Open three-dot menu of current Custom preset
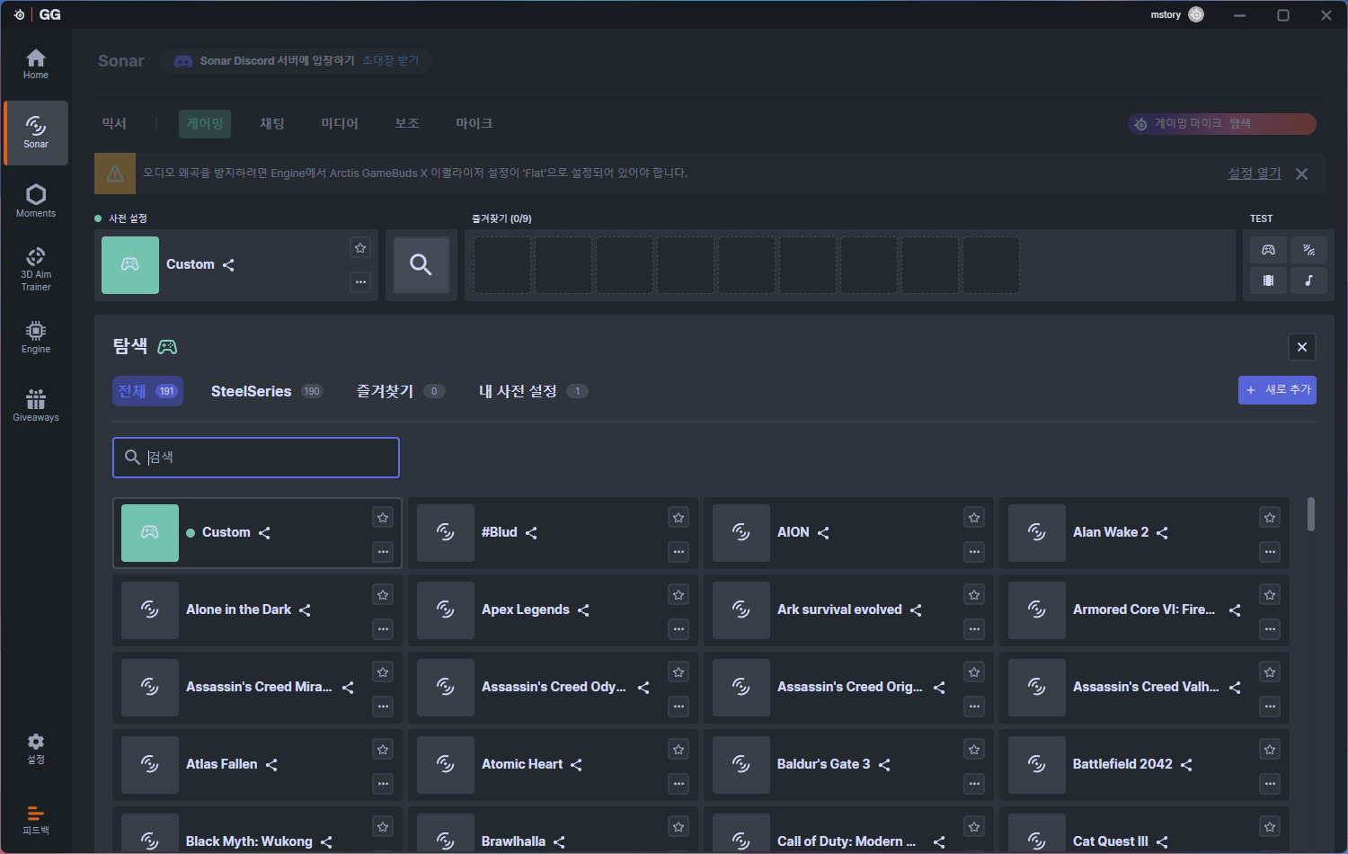 pos(360,282)
